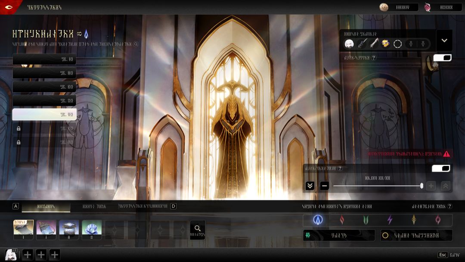
Task: Switch to the highlighted first rewards tab
Action: coord(46,206)
